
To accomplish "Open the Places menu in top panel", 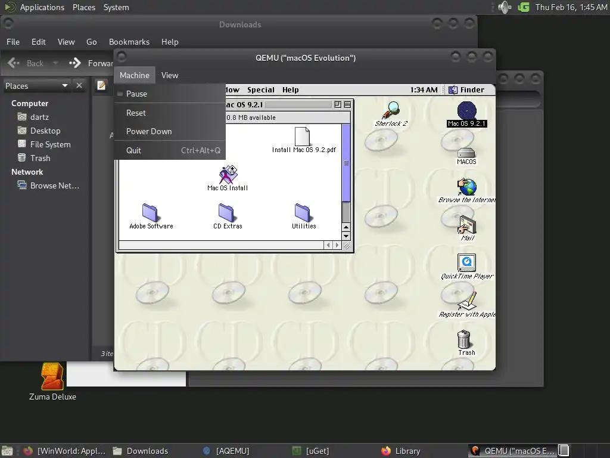I will tap(83, 7).
